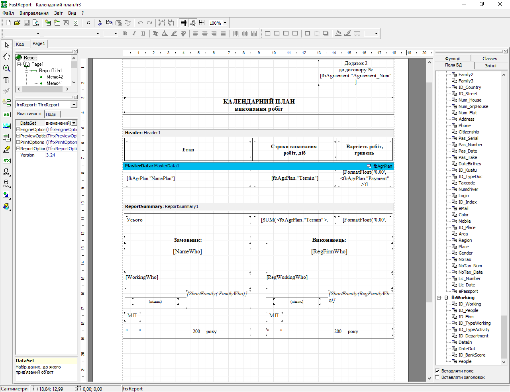Enable the 'Вставляти заголовок' checkbox
510x392 pixels.
[437, 377]
